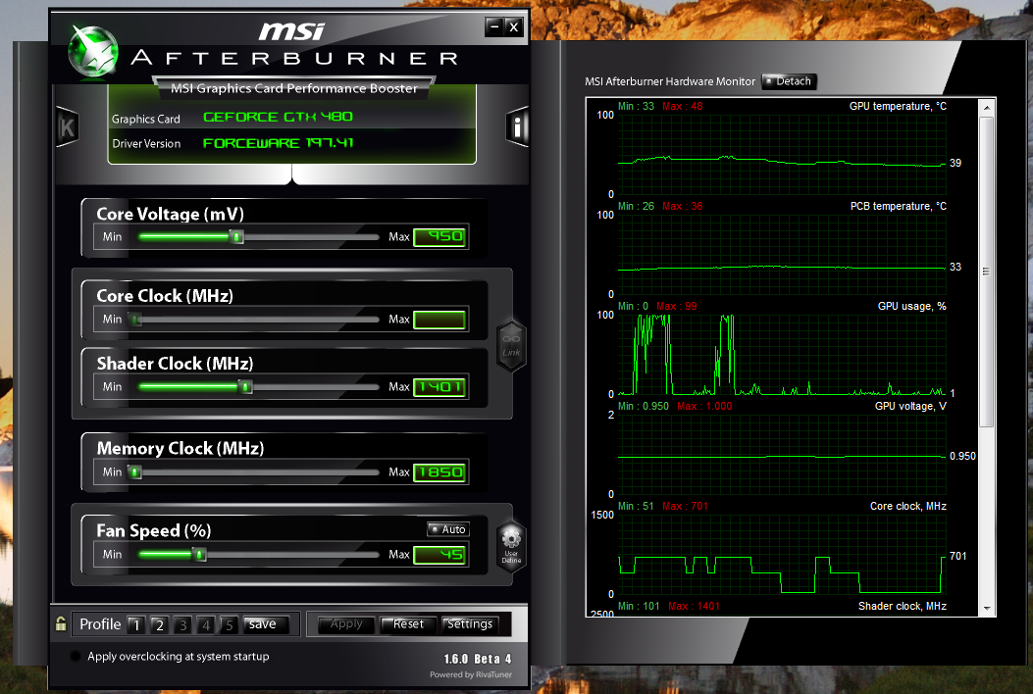Click the MSI Afterburner logo icon
Screen dimensions: 1033x694
(93, 51)
